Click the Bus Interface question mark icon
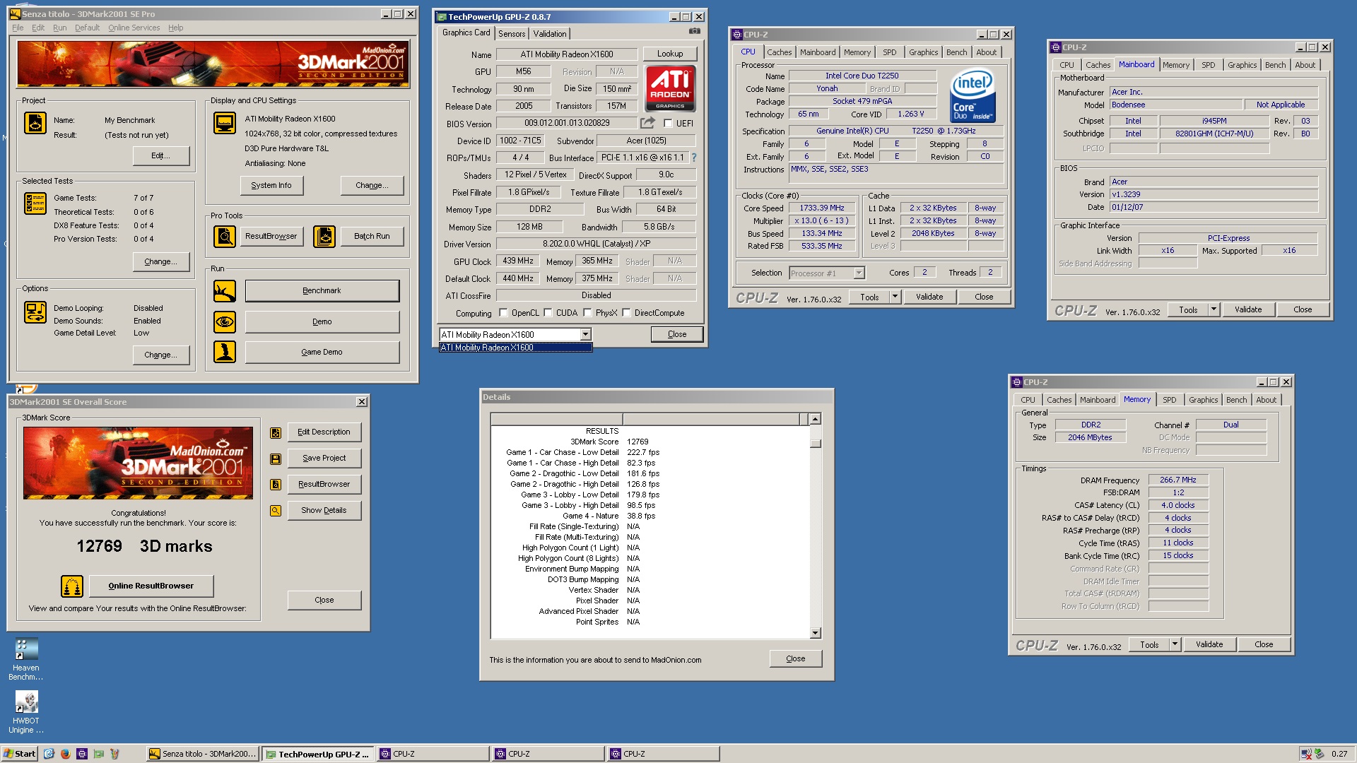 tap(694, 158)
